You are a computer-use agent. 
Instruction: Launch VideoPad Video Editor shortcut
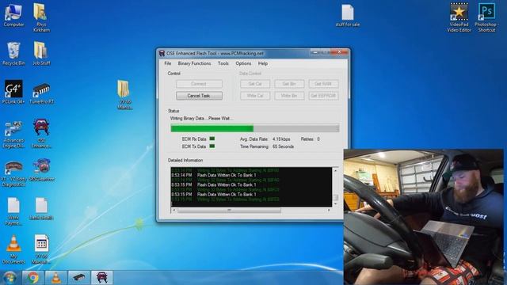pos(459,17)
